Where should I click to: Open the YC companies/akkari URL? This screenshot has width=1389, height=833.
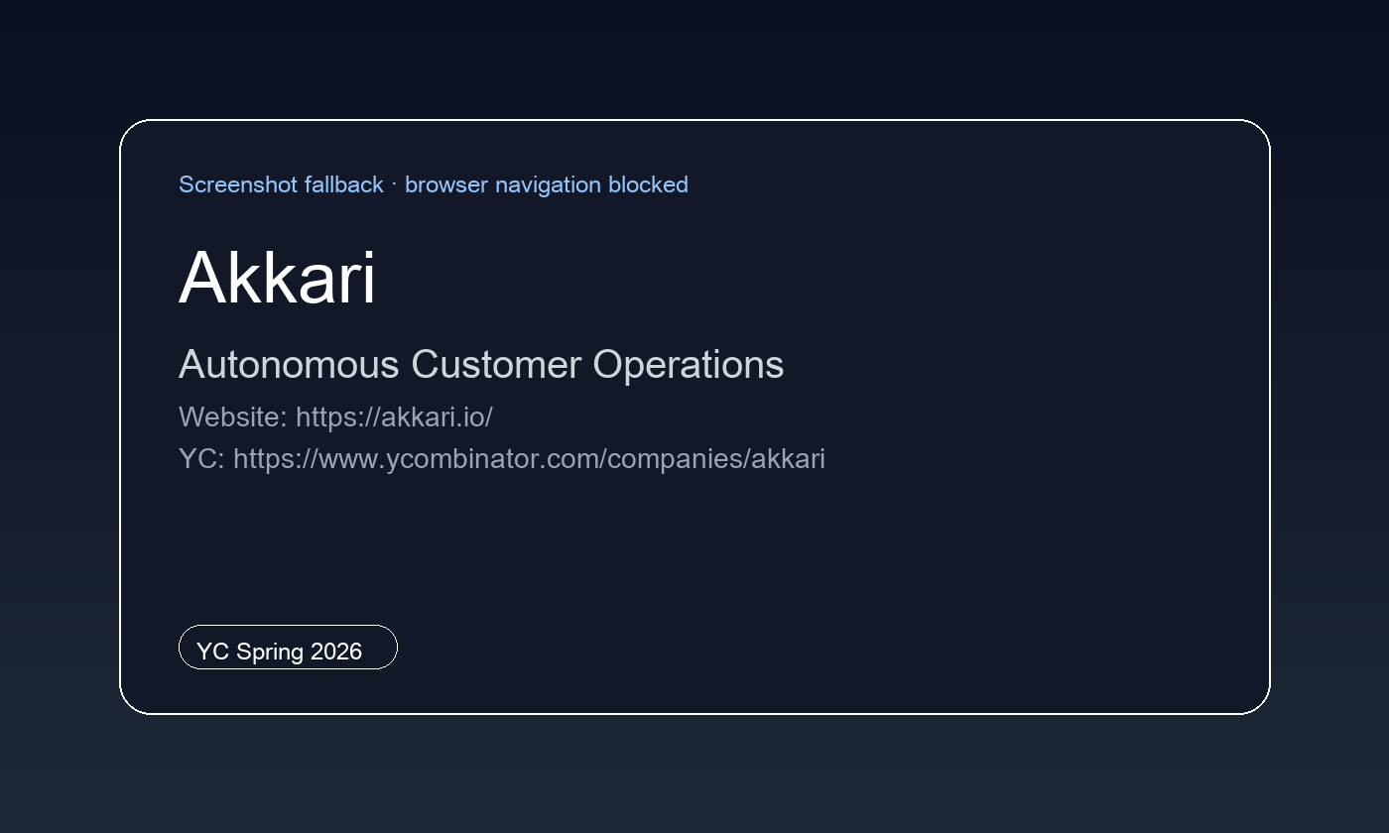click(x=529, y=459)
